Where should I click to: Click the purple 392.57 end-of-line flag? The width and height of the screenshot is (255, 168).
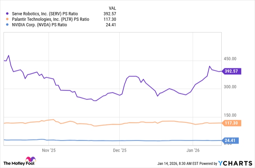click(231, 71)
